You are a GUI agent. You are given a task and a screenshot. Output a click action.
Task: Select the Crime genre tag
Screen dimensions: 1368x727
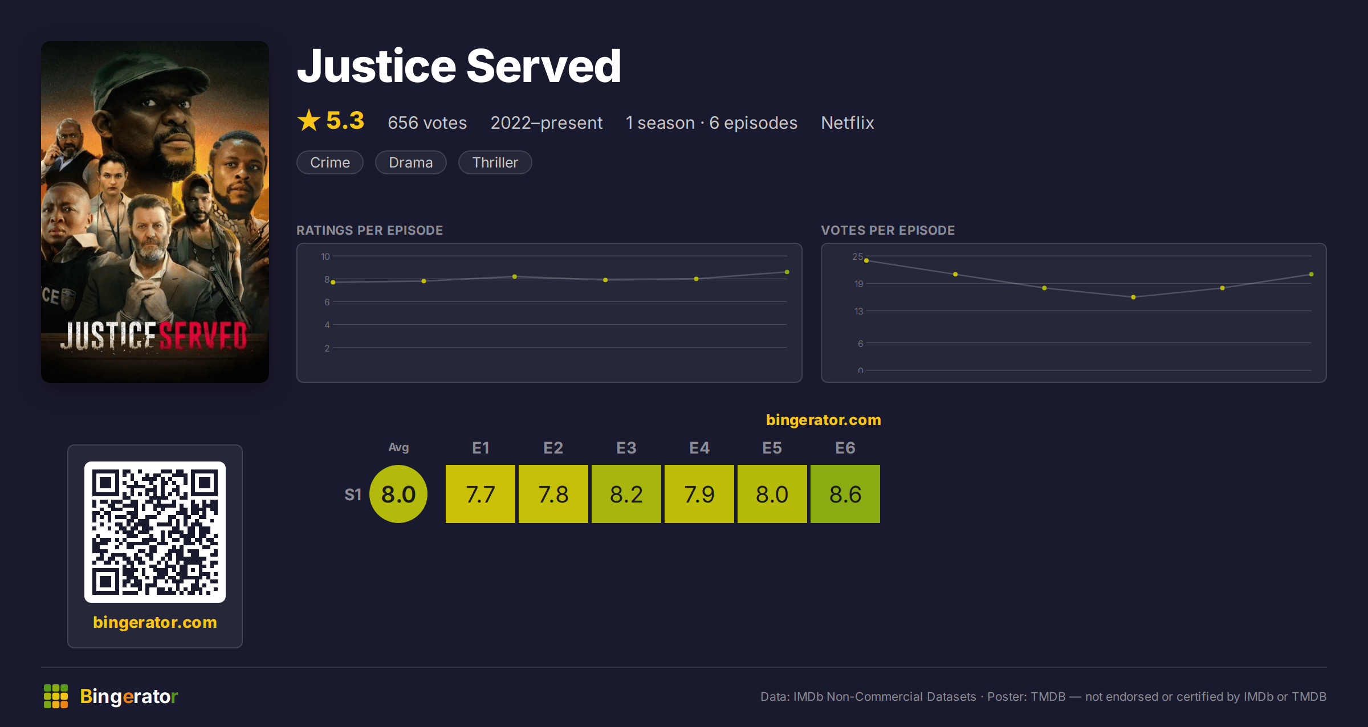(330, 162)
